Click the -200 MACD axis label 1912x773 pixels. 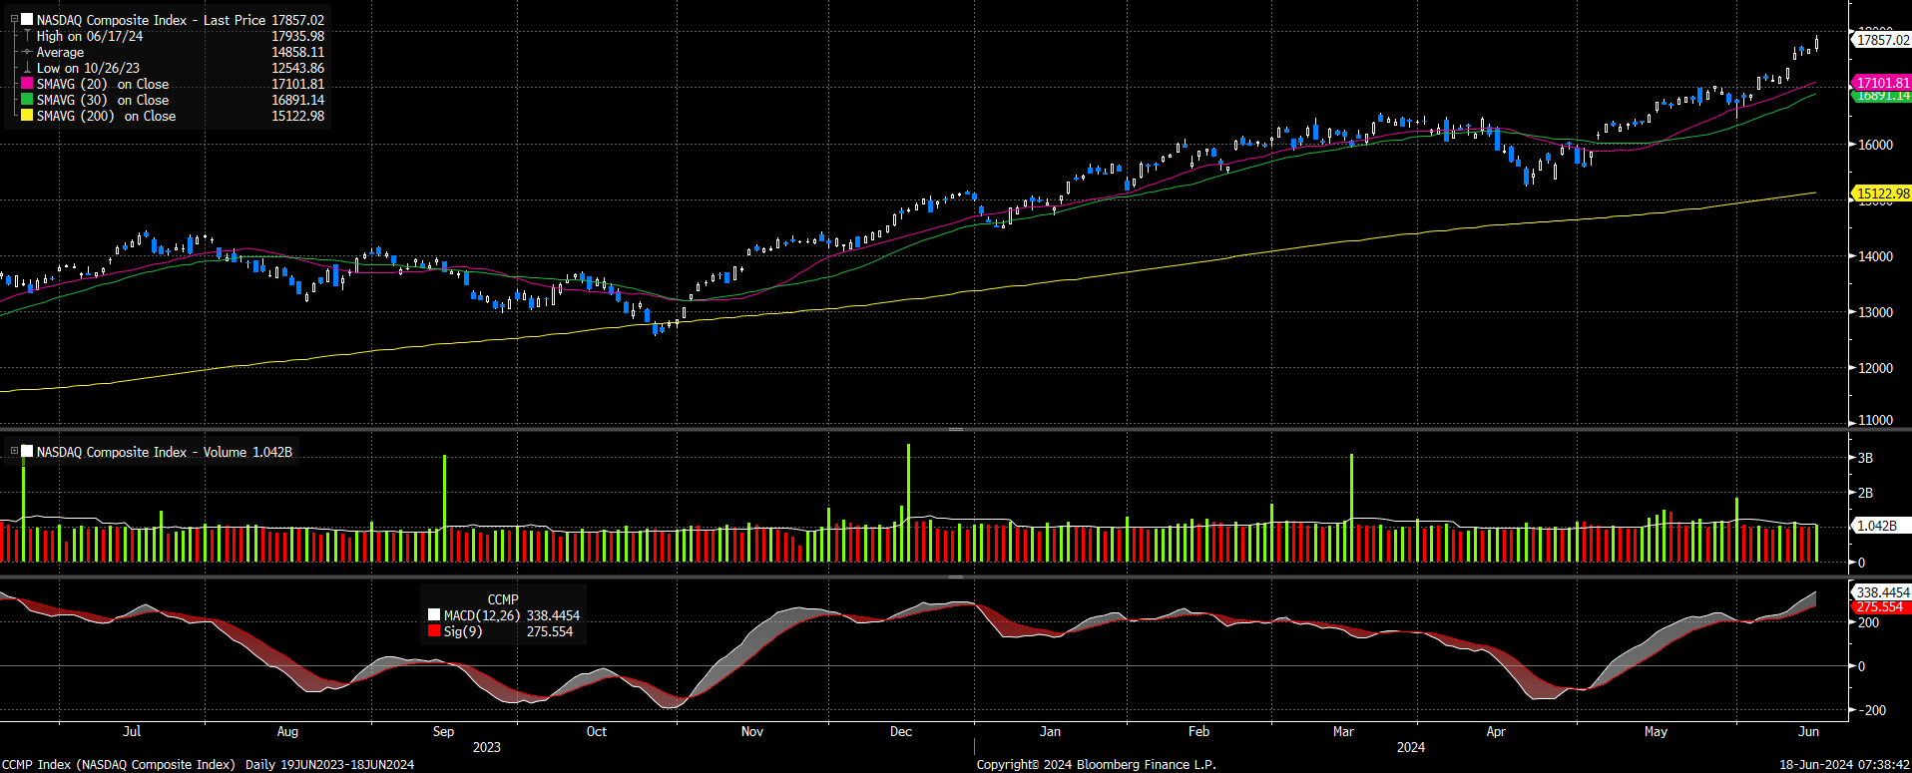pos(1871,710)
